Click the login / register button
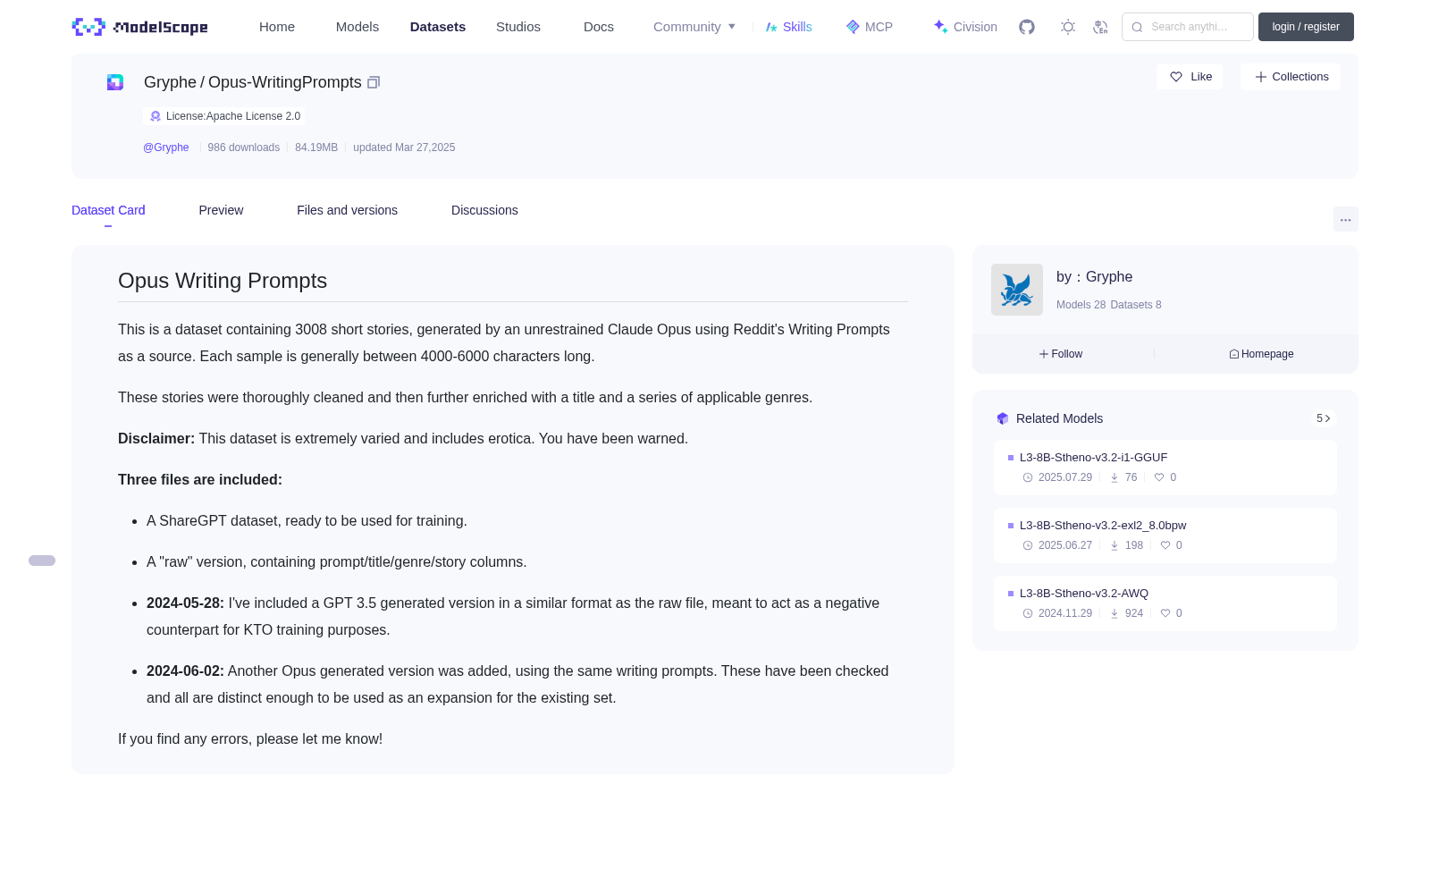The height and width of the screenshot is (894, 1430). pyautogui.click(x=1306, y=27)
